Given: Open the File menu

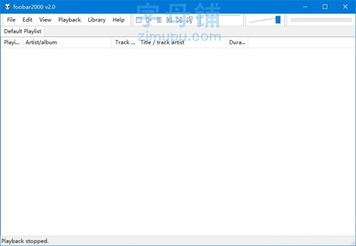Looking at the screenshot, I should [x=11, y=20].
